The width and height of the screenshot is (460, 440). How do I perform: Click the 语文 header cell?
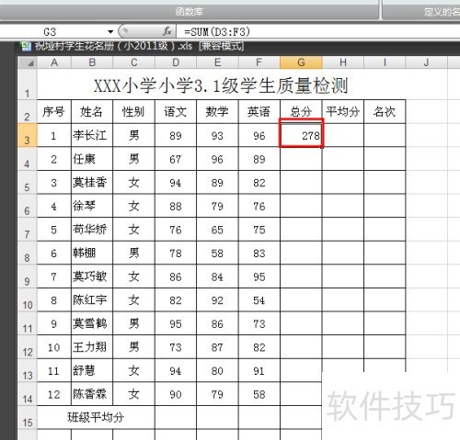click(x=176, y=111)
